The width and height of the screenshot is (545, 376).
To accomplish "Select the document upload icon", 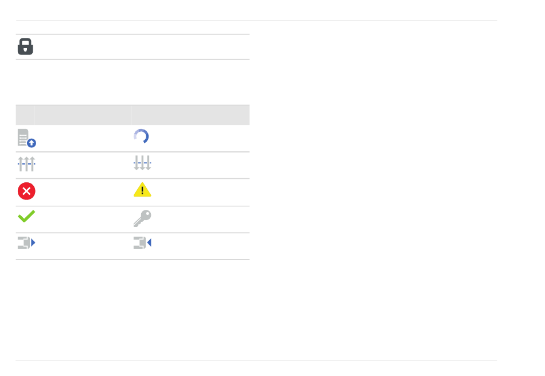I will pos(27,138).
